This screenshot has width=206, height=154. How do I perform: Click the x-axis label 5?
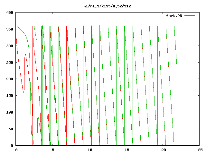tap(53, 150)
